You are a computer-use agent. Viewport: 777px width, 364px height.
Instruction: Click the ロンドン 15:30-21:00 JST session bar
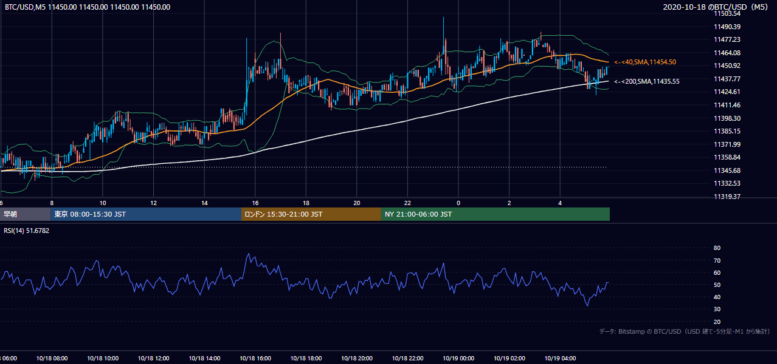[x=311, y=214]
